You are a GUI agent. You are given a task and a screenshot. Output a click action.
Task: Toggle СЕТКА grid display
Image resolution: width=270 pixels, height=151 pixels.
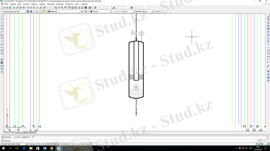click(32, 144)
